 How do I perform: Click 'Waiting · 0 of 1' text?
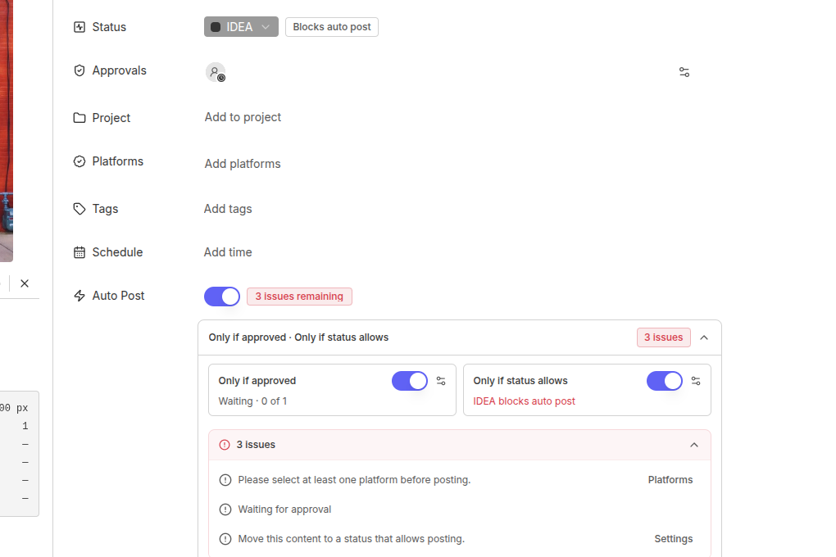coord(252,401)
